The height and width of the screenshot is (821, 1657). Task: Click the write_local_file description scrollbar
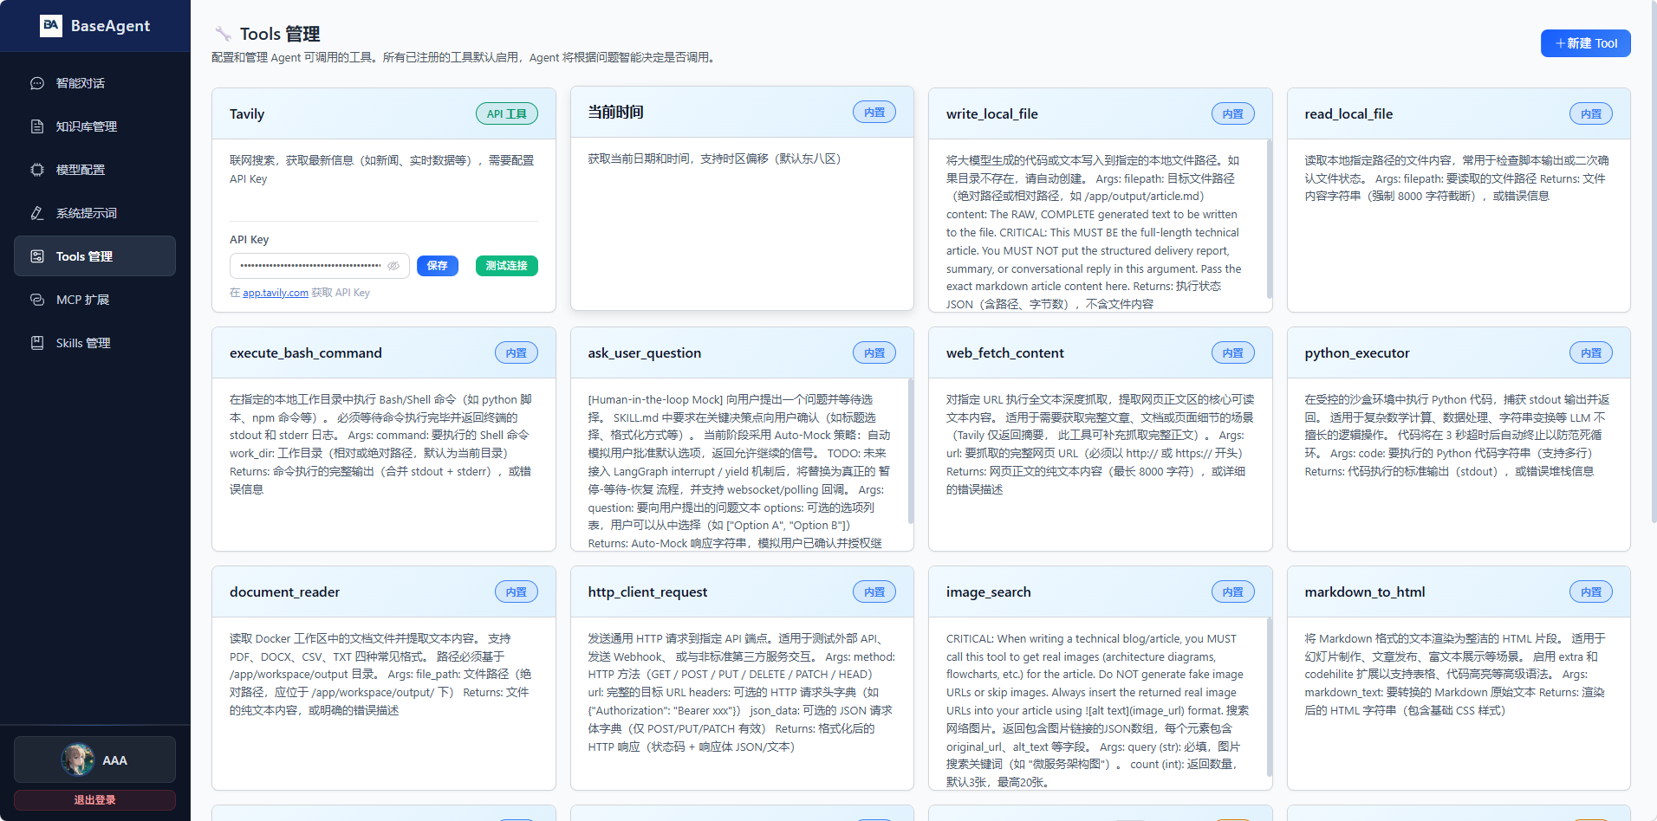point(1269,219)
